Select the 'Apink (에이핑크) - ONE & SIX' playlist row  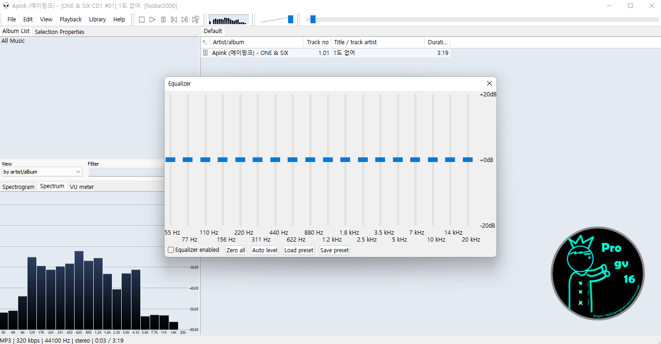[325, 53]
